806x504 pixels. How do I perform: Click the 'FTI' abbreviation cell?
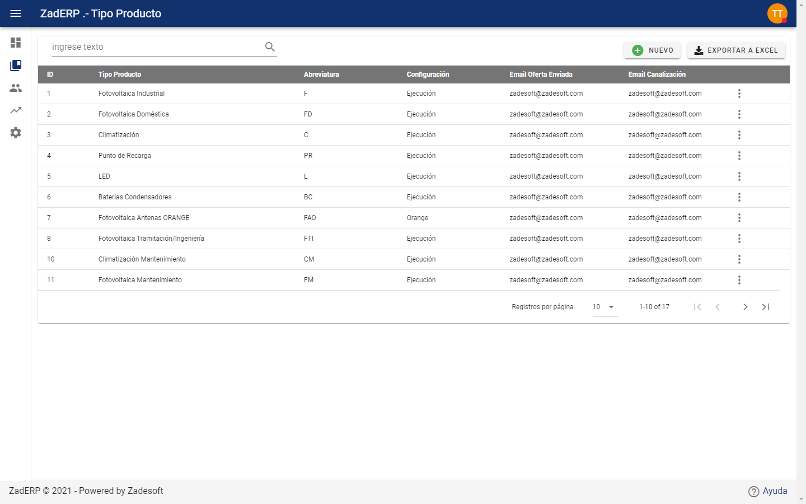click(x=308, y=239)
